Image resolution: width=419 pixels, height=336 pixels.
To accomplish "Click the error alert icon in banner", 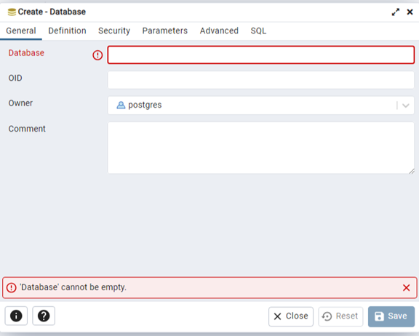I will [x=12, y=288].
